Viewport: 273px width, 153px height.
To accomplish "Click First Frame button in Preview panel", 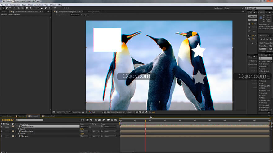I will click(261, 39).
